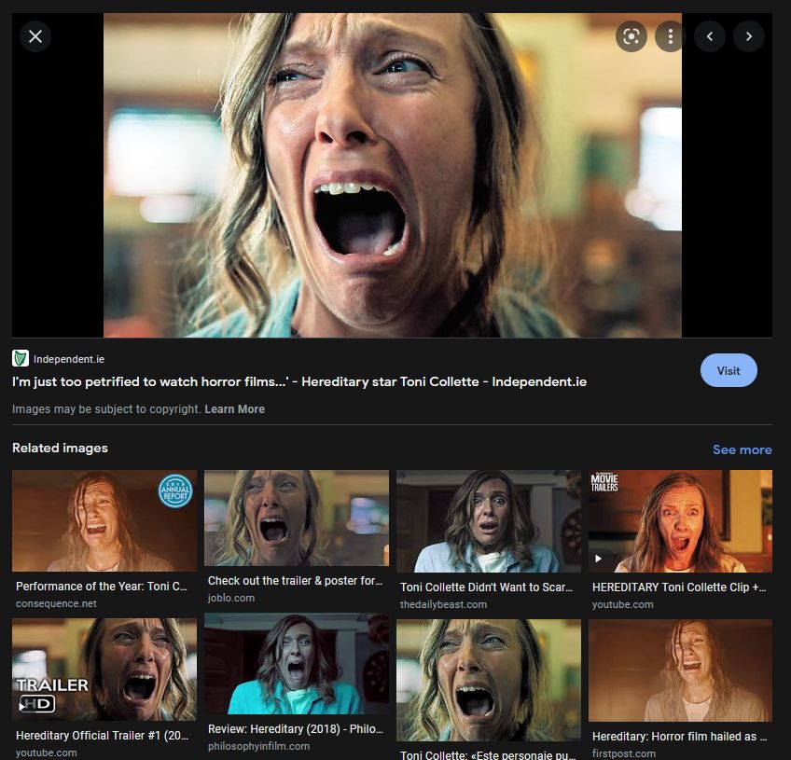The image size is (791, 760).
Task: Open the 'too petrified to watch horror films' title
Action: click(x=299, y=381)
